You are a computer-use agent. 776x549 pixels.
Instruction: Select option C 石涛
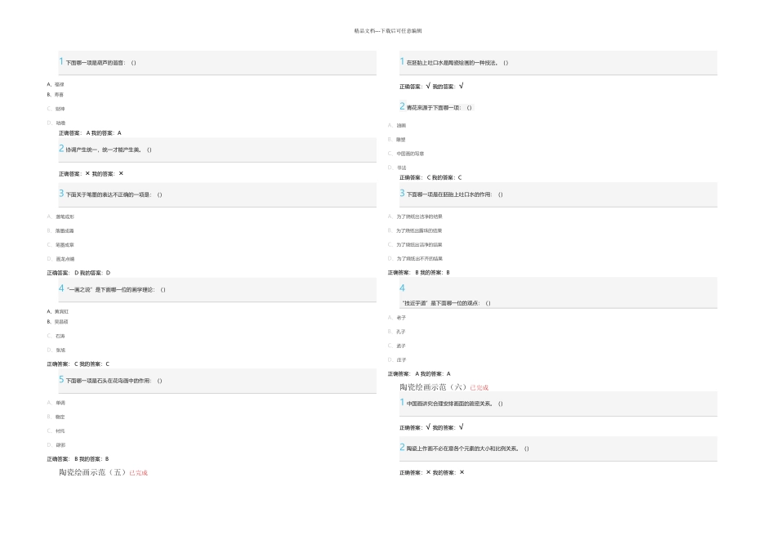pyautogui.click(x=60, y=336)
